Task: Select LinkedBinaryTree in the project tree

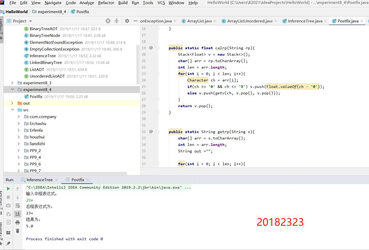Action: pos(46,62)
